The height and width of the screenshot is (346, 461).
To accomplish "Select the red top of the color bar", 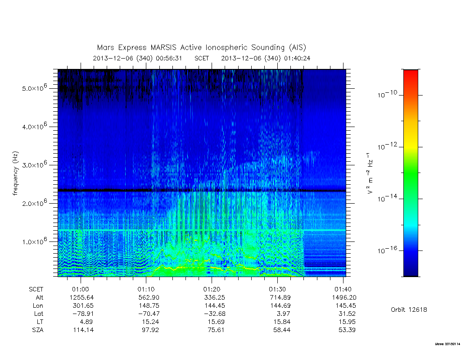I will click(411, 76).
